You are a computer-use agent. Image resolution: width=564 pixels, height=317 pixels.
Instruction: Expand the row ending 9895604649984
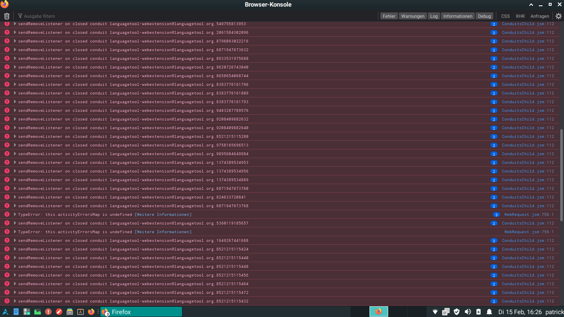(x=15, y=154)
